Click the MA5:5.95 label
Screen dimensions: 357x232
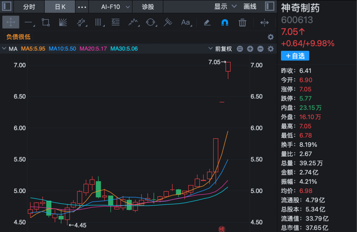pyautogui.click(x=33, y=49)
